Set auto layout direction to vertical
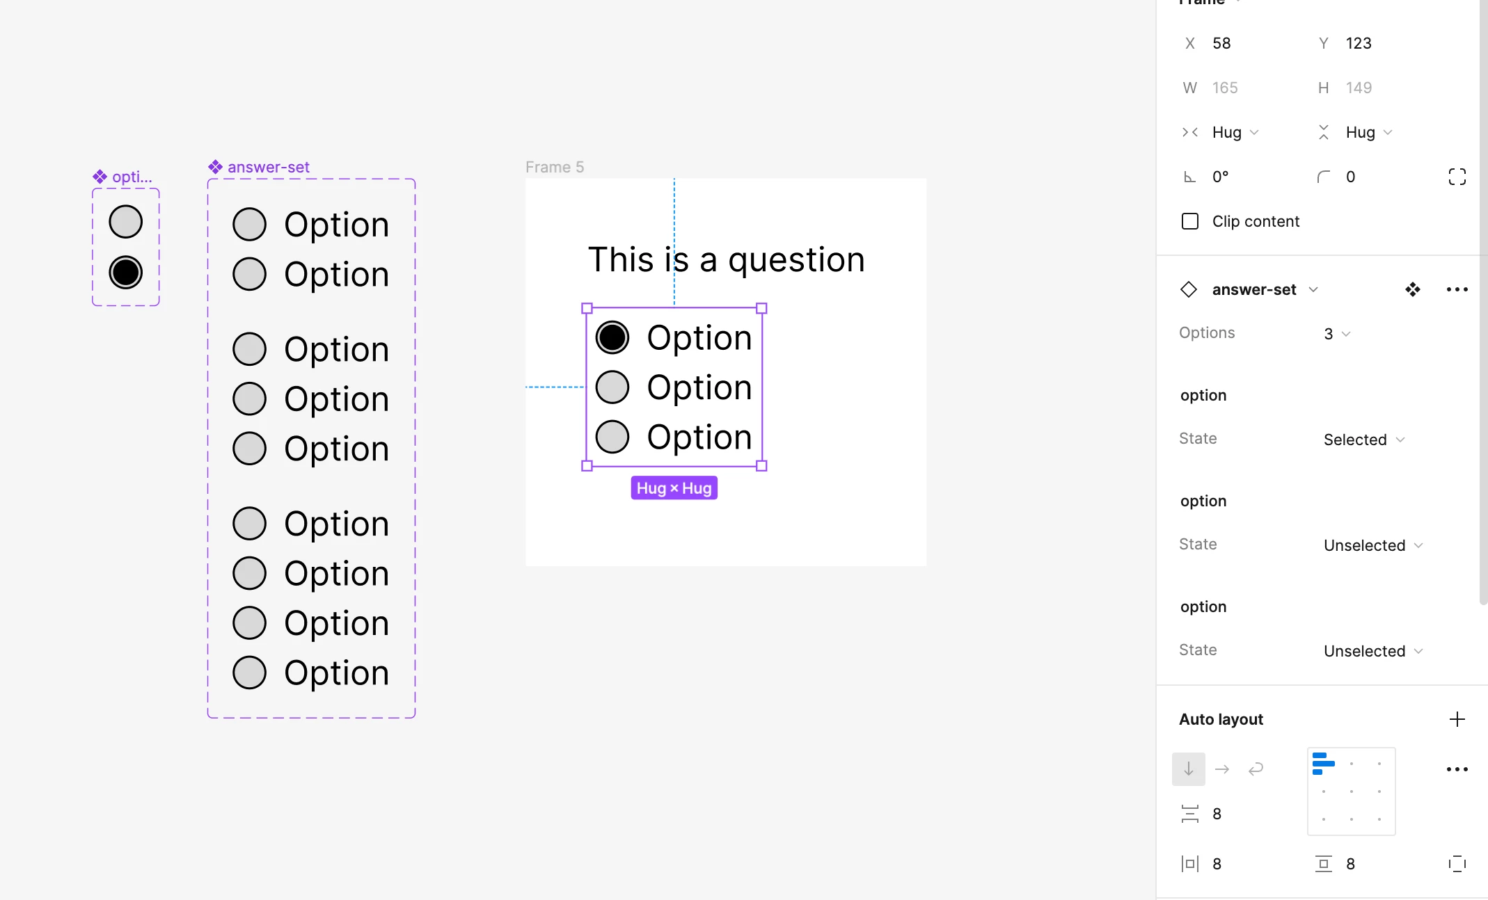Screen dimensions: 1488x900 [1189, 769]
